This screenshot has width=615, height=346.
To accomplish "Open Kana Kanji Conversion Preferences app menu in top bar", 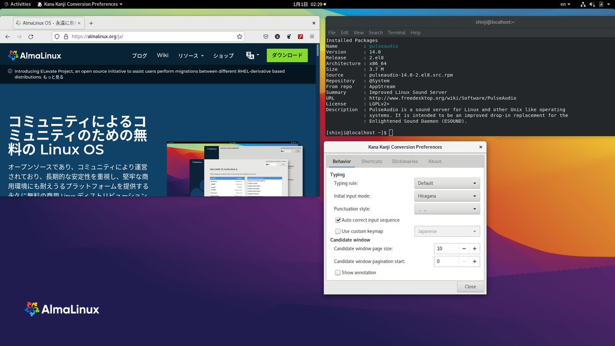I will pos(79,4).
